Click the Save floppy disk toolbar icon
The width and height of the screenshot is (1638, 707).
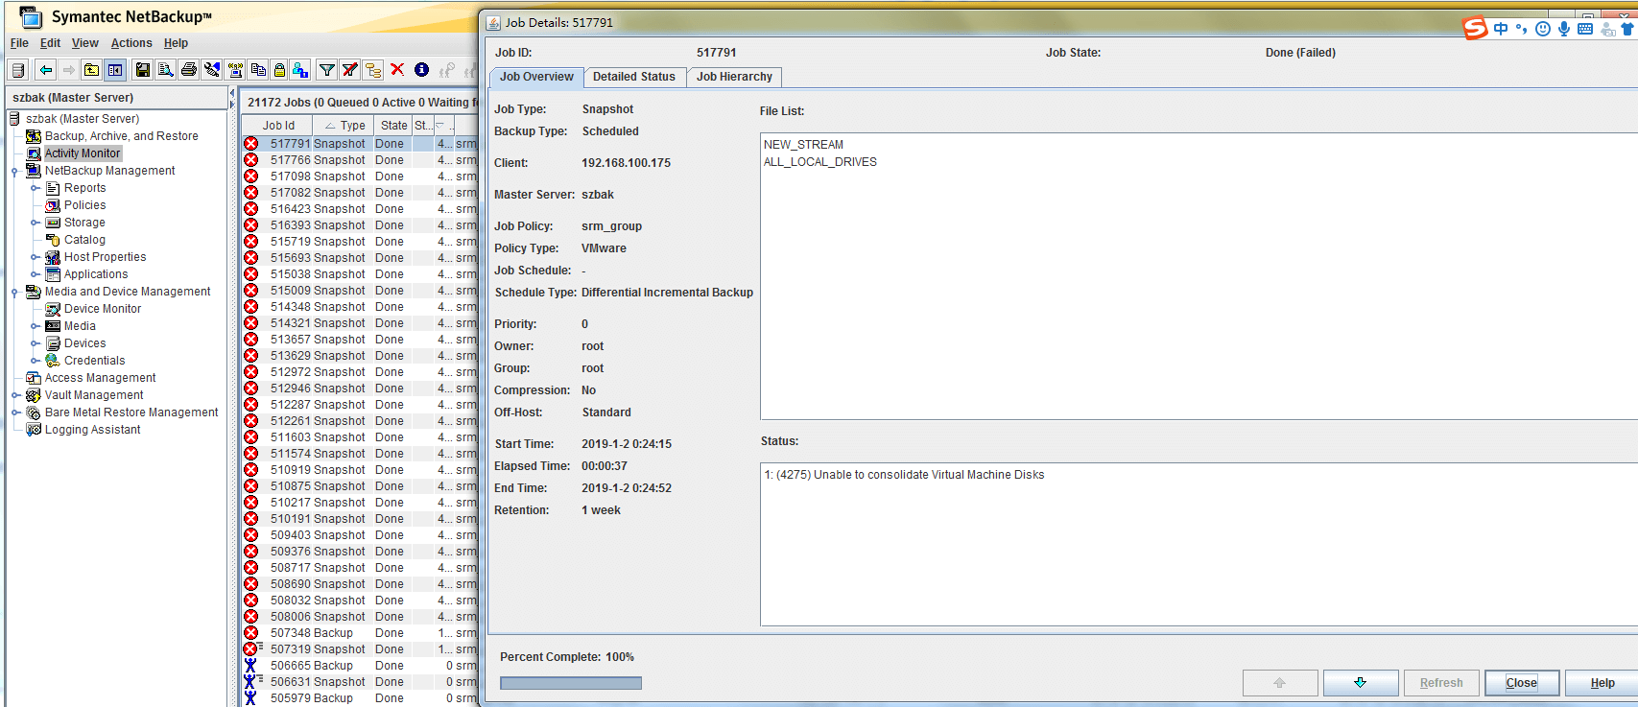coord(143,70)
